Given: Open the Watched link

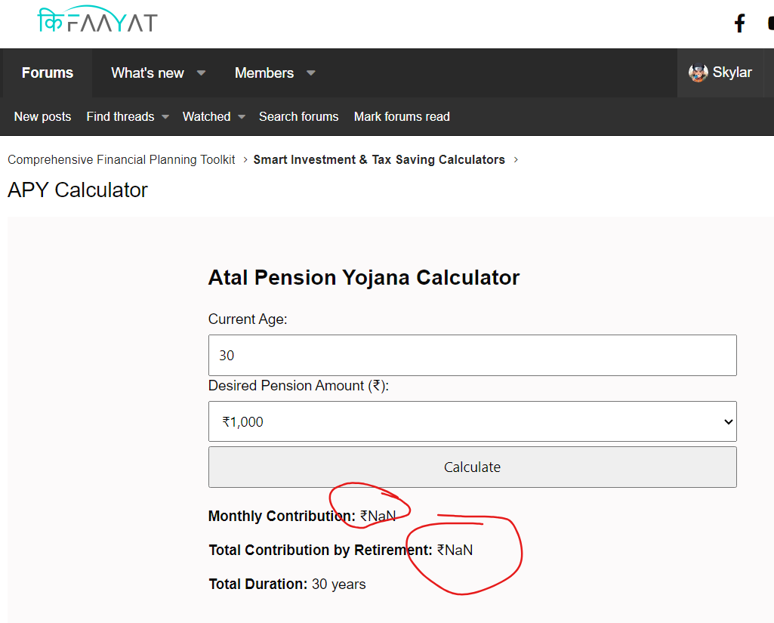Looking at the screenshot, I should click(x=206, y=117).
